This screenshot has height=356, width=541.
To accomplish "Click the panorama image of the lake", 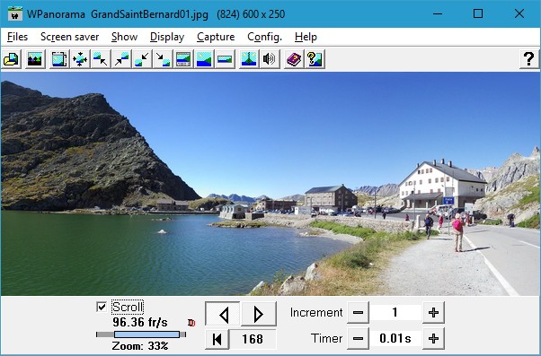I will point(270,184).
